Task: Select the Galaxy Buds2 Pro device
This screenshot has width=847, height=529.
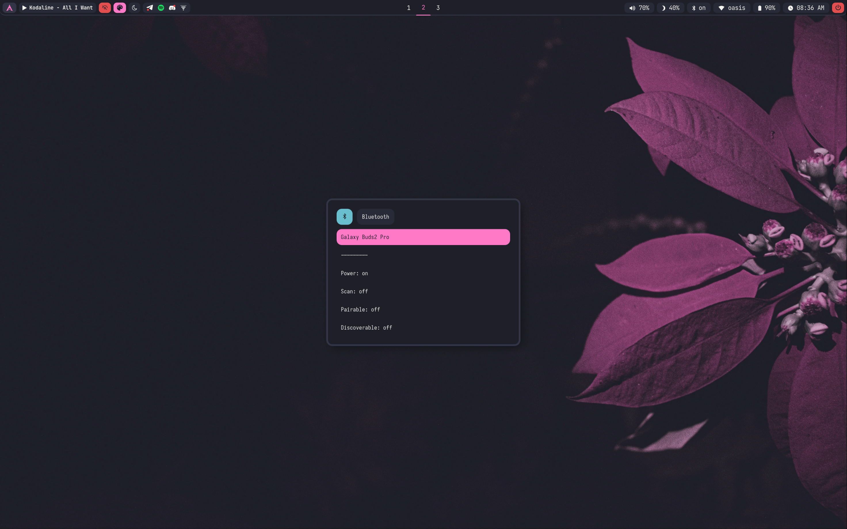Action: [x=423, y=237]
